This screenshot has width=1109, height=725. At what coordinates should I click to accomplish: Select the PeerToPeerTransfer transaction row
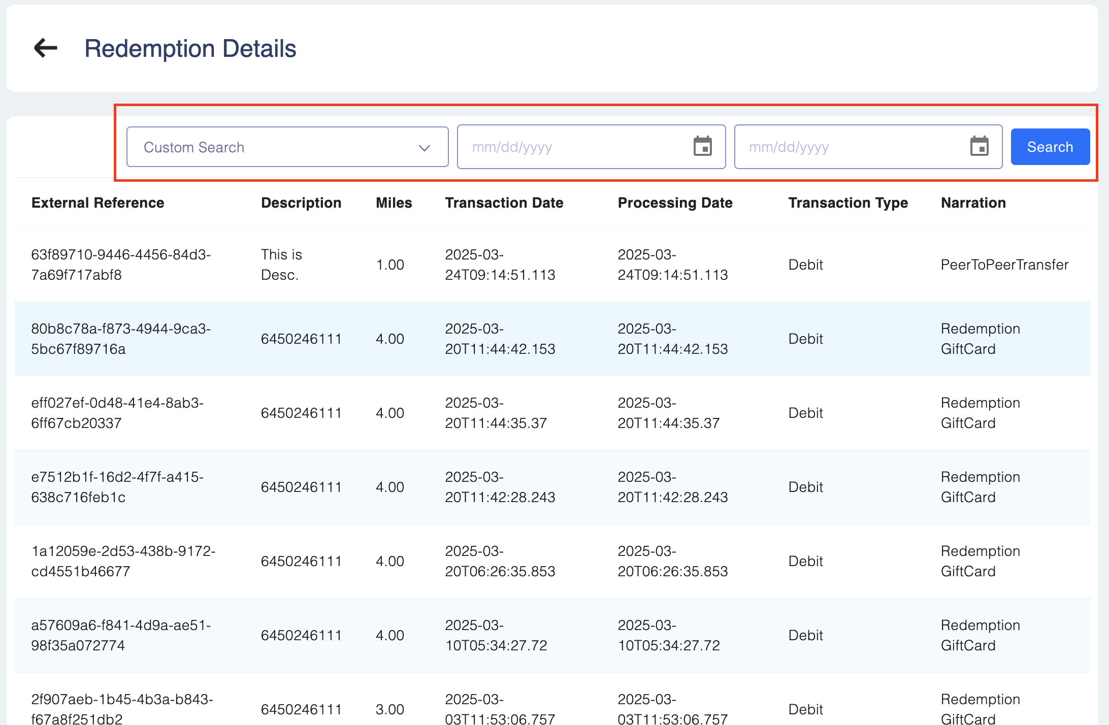pos(552,265)
